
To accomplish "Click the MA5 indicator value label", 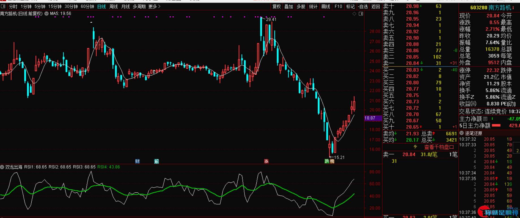I will (60, 14).
